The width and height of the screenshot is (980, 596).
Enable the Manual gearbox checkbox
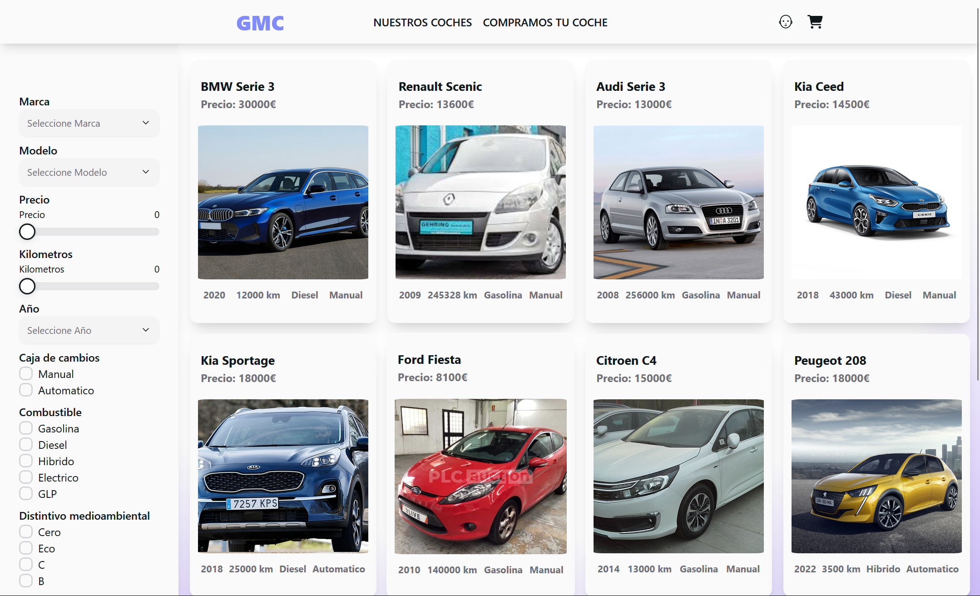point(26,373)
